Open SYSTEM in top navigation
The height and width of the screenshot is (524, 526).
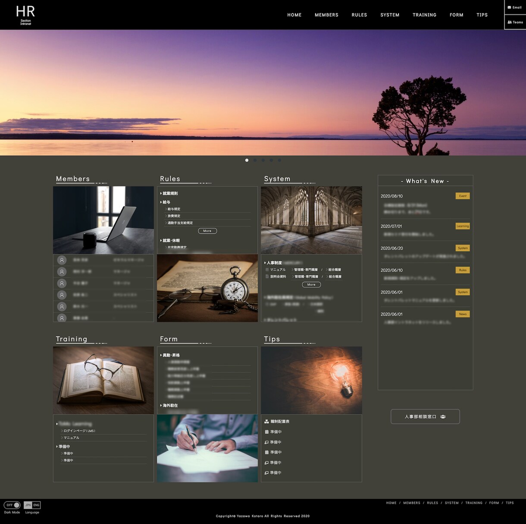click(390, 15)
